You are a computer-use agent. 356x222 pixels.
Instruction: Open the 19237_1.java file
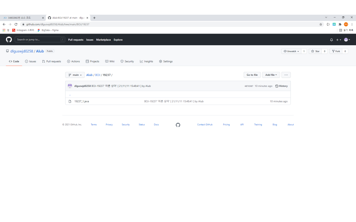tap(81, 101)
